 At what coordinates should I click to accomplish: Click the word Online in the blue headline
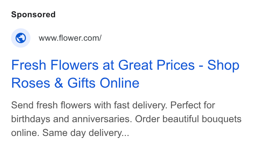119,83
